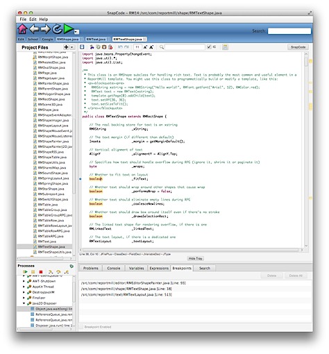
Task: Click the magnifier icon beside editor find field
Action: pyautogui.click(x=162, y=47)
